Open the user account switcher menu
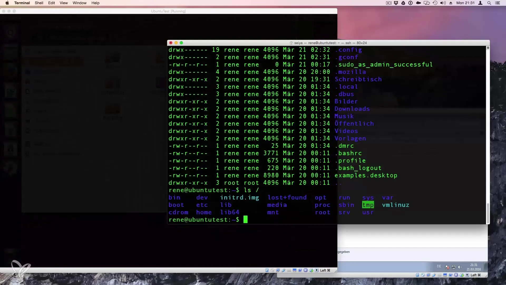The image size is (506, 285). (x=480, y=3)
